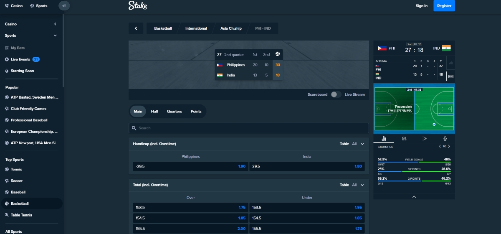Screen dimensions: 501x234
Task: Switch to the Quarters markets tab
Action: (174, 112)
